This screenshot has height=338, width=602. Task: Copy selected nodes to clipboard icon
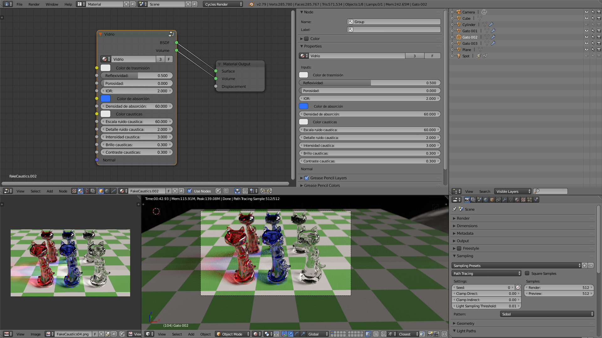(x=263, y=191)
